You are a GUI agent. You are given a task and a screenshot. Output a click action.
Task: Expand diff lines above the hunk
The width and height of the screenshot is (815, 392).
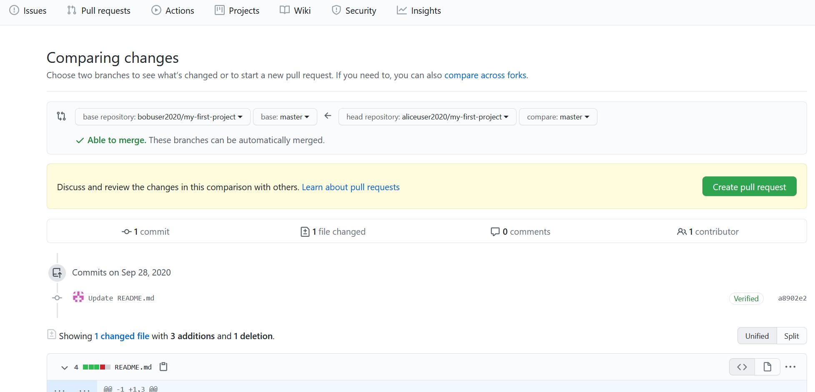(x=72, y=389)
